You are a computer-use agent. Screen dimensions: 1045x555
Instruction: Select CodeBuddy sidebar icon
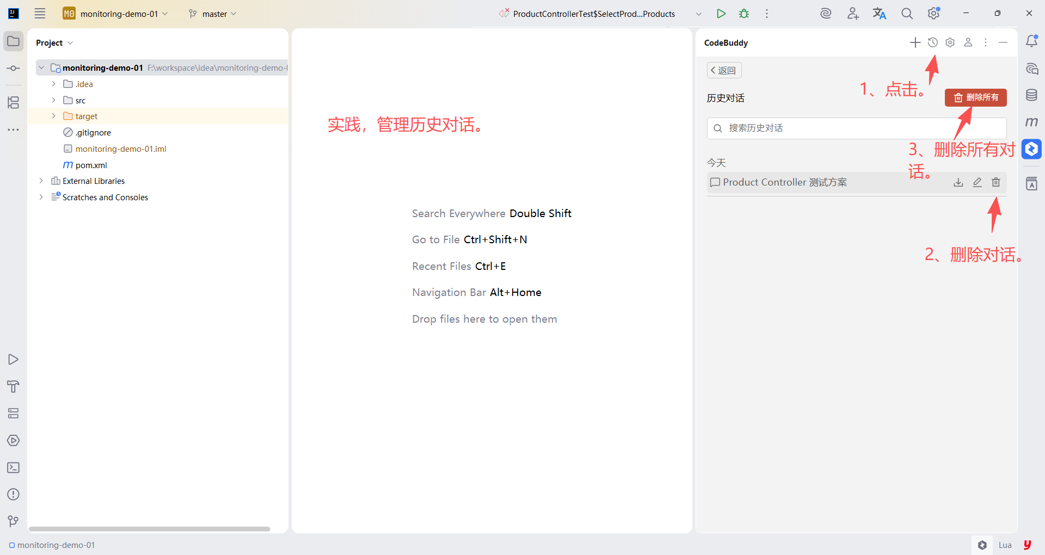point(1031,149)
